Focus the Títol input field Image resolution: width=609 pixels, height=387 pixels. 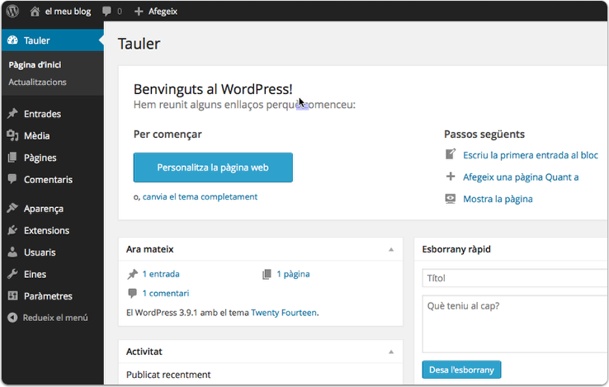coord(516,278)
